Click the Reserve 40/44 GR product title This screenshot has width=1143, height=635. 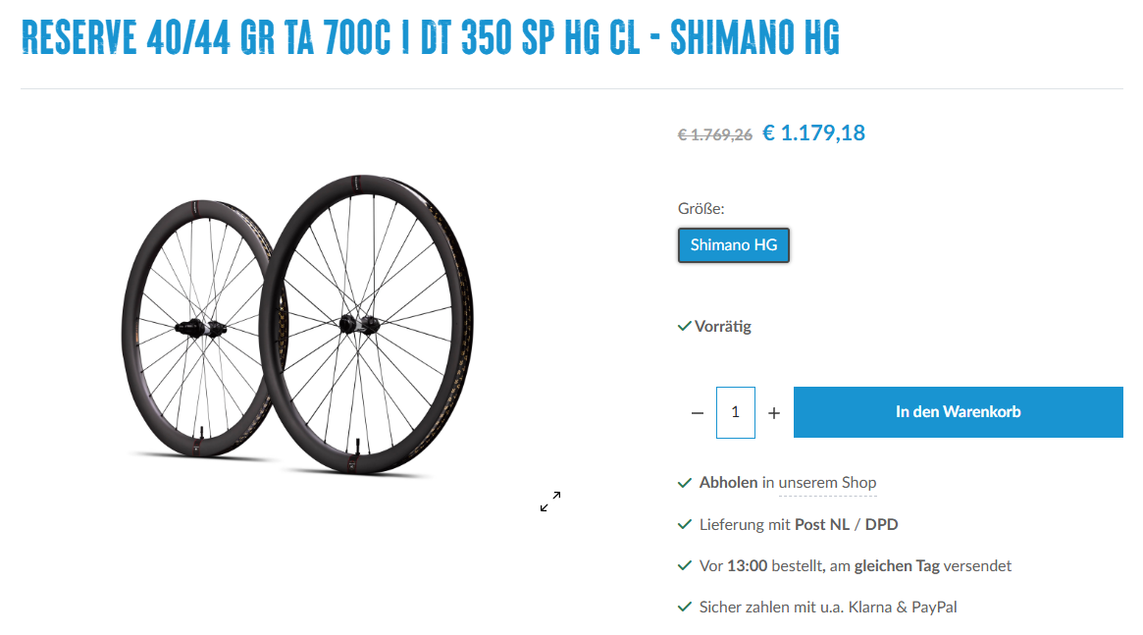pyautogui.click(x=430, y=37)
